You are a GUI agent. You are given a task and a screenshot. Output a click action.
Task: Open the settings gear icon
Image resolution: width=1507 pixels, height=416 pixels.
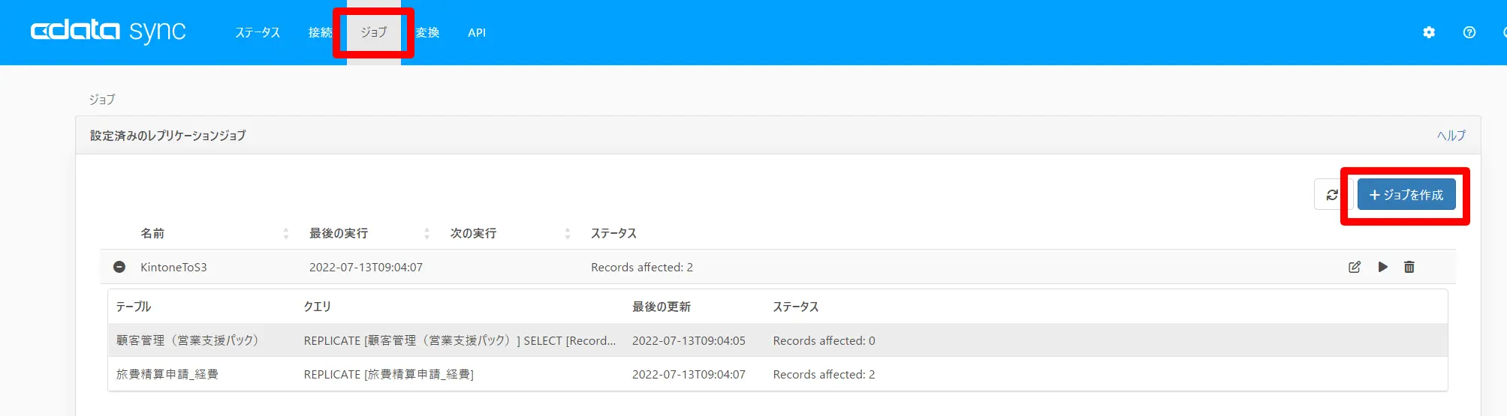coord(1429,32)
